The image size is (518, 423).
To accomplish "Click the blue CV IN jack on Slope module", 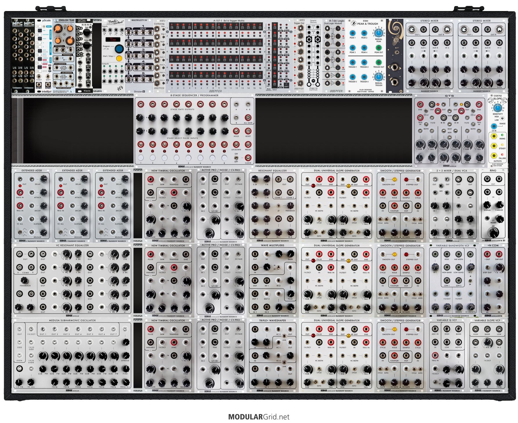I will [494, 126].
